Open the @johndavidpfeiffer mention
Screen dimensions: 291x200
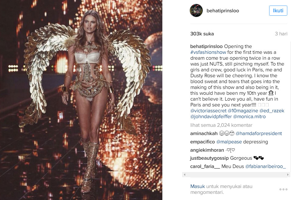pos(211,117)
